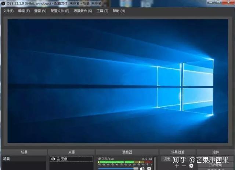Click the OBS logo in title bar

[3, 3]
